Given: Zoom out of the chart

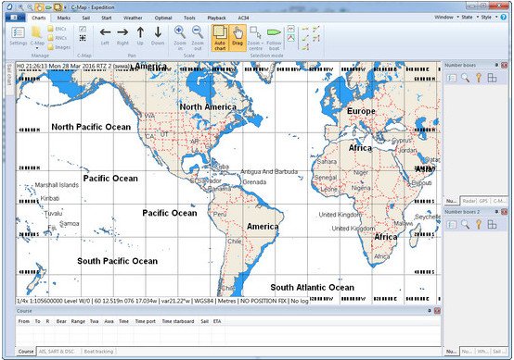Looking at the screenshot, I should [x=198, y=38].
